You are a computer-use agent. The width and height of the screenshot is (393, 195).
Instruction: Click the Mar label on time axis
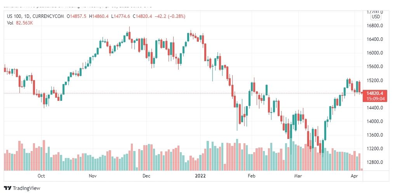tap(298, 176)
